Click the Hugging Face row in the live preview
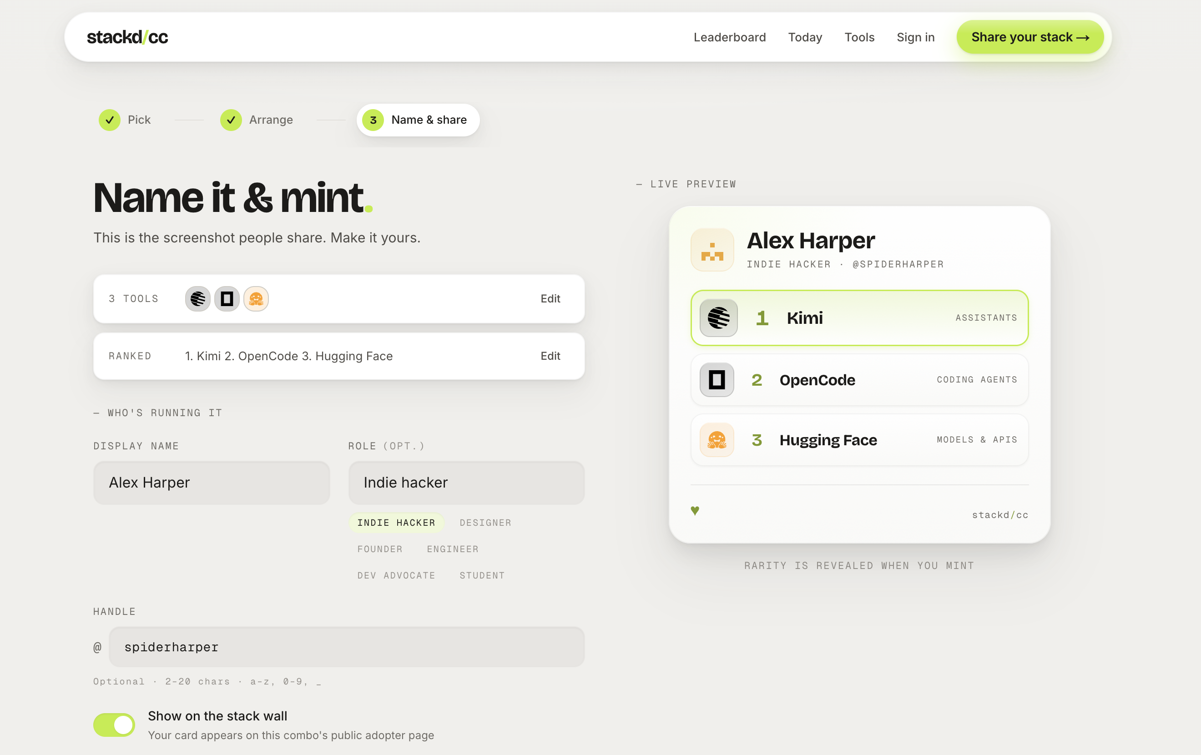The height and width of the screenshot is (755, 1201). tap(859, 439)
